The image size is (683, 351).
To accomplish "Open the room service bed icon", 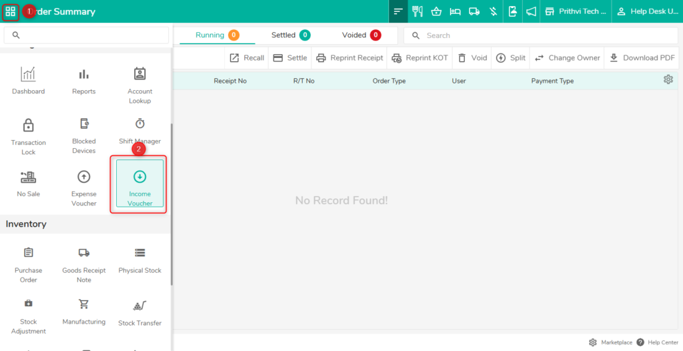I will [455, 11].
